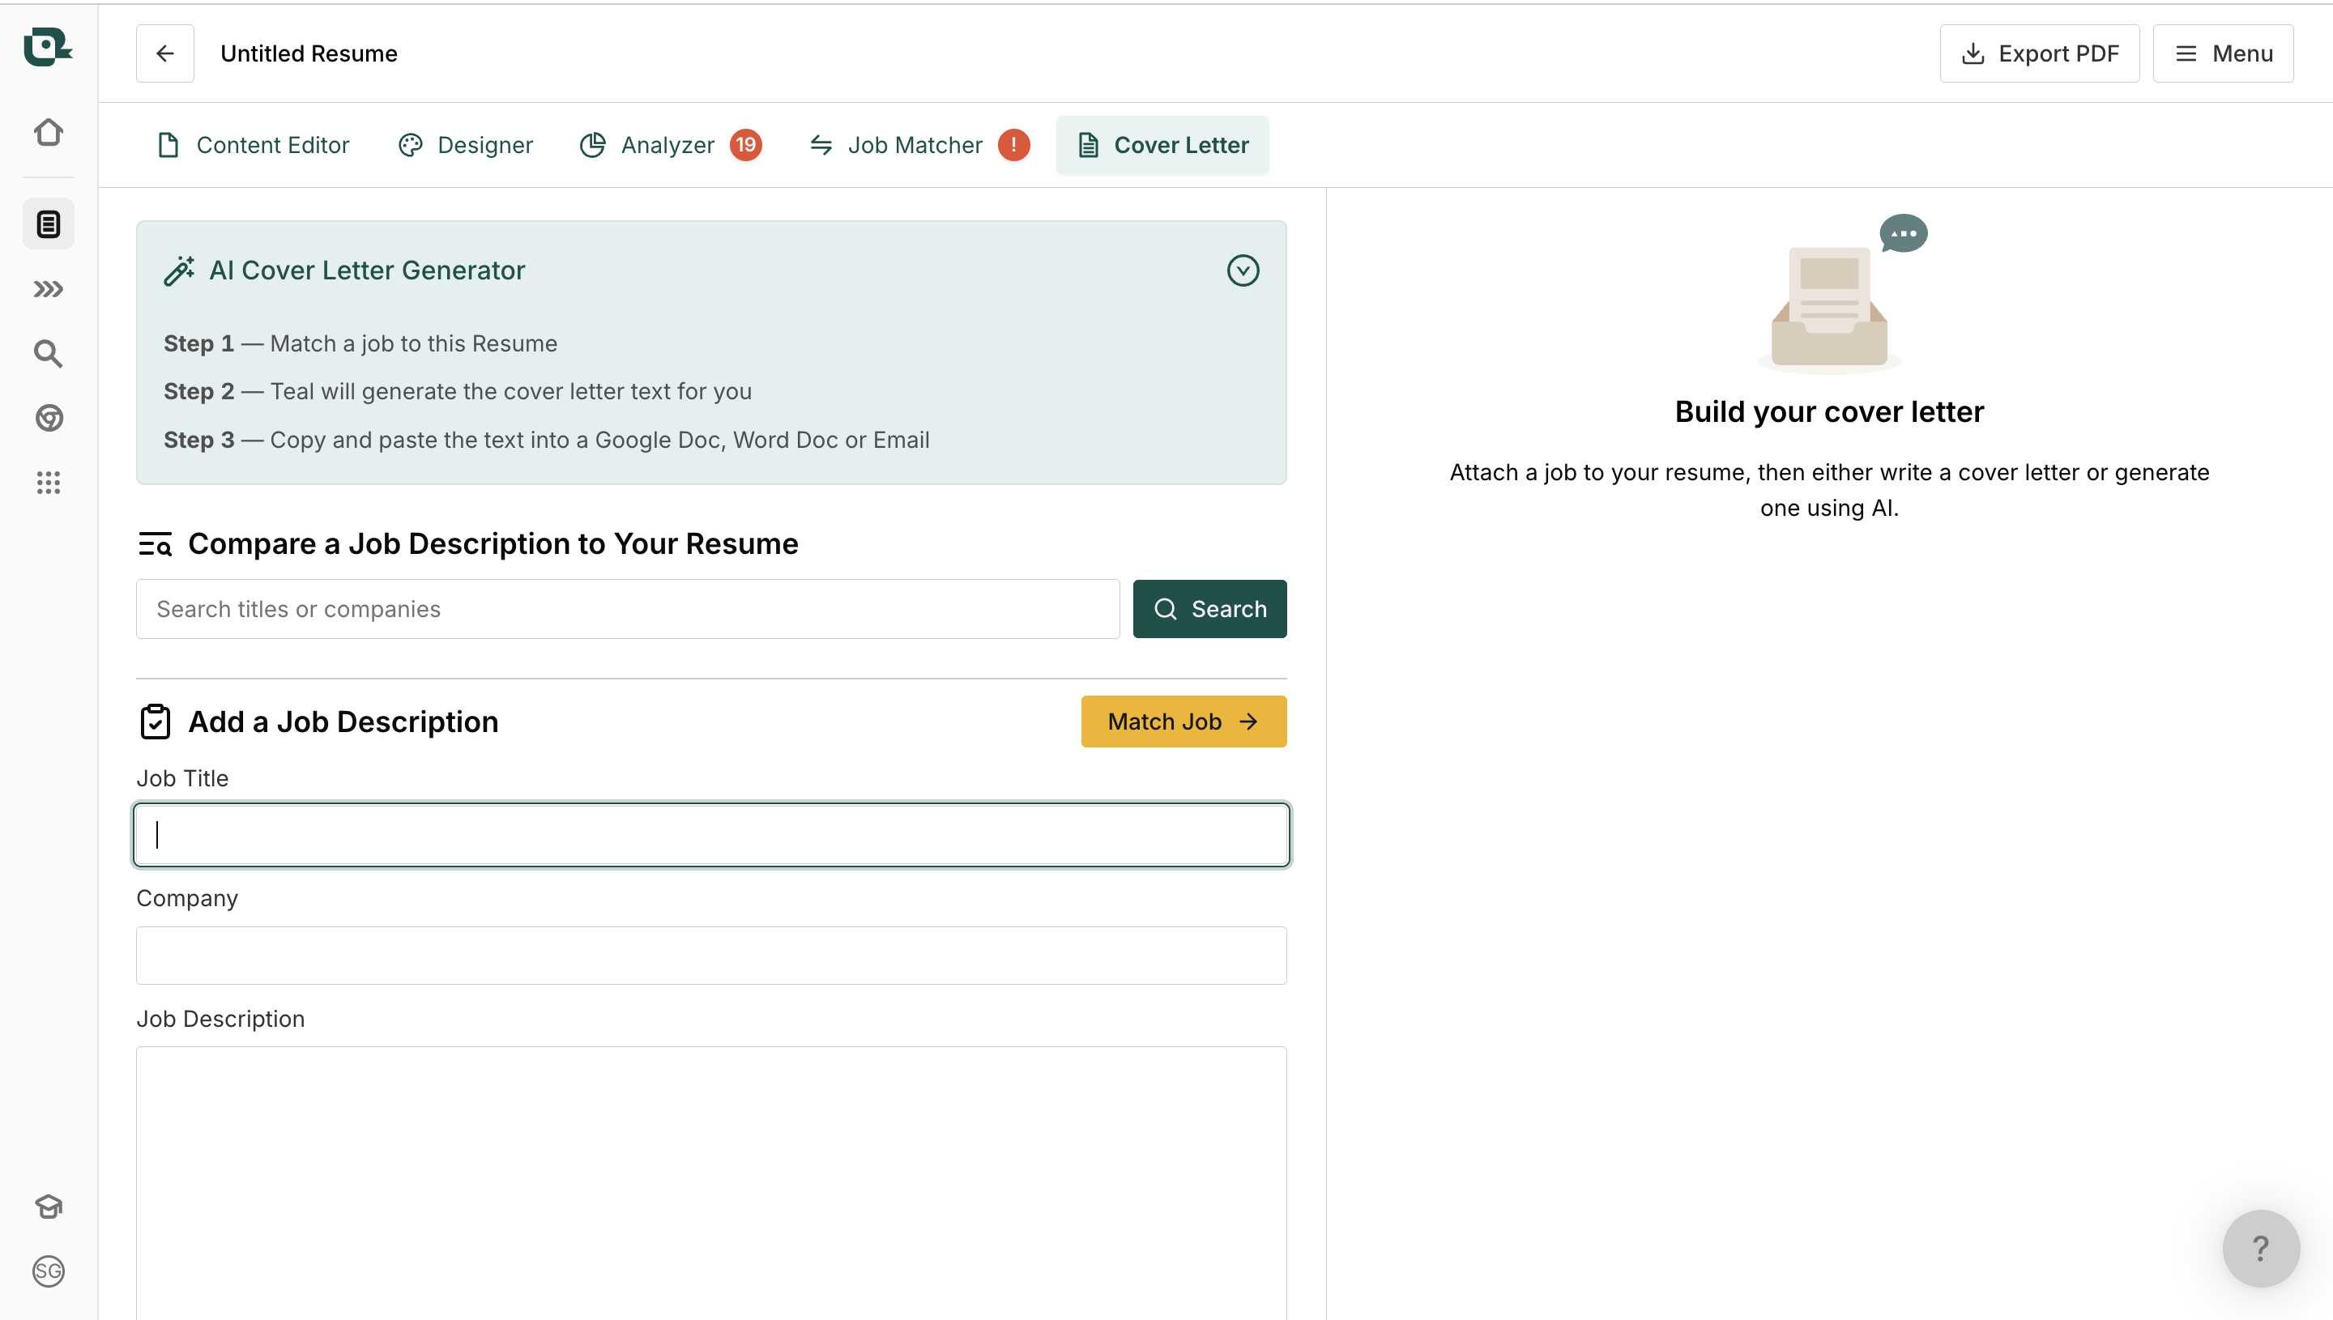Open the Menu dropdown
Screen dimensions: 2333x1320
pyautogui.click(x=2222, y=53)
